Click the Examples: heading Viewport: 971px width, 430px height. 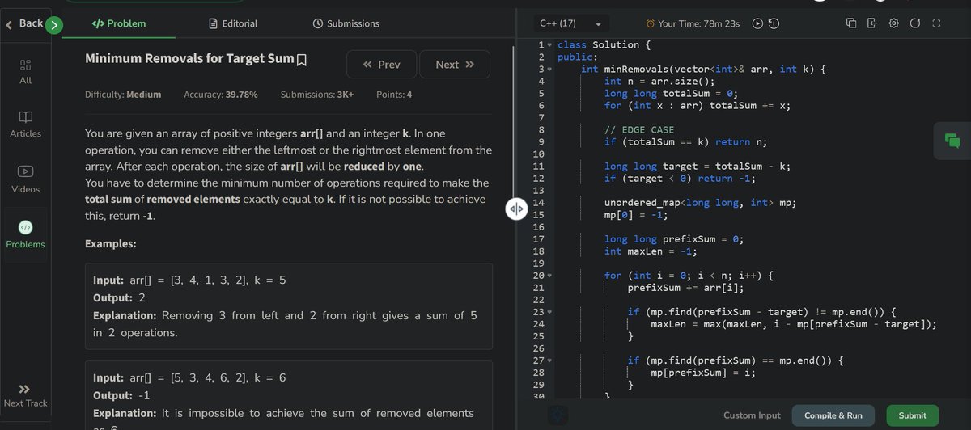pyautogui.click(x=111, y=243)
